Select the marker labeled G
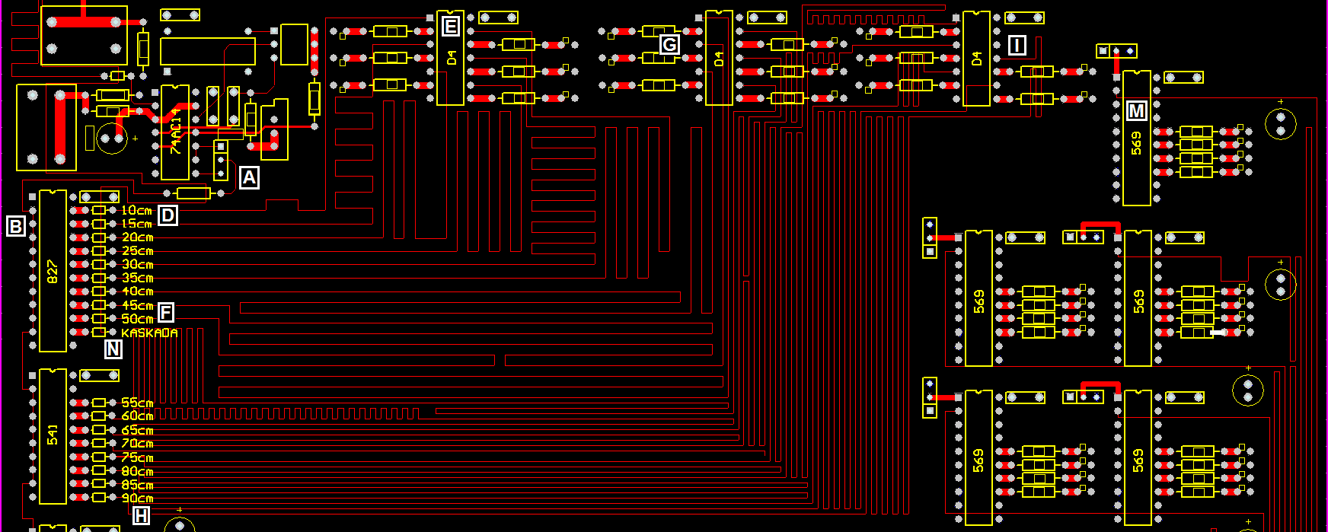The width and height of the screenshot is (1328, 532). [669, 45]
